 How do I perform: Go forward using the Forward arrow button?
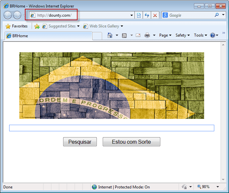coord(17,15)
